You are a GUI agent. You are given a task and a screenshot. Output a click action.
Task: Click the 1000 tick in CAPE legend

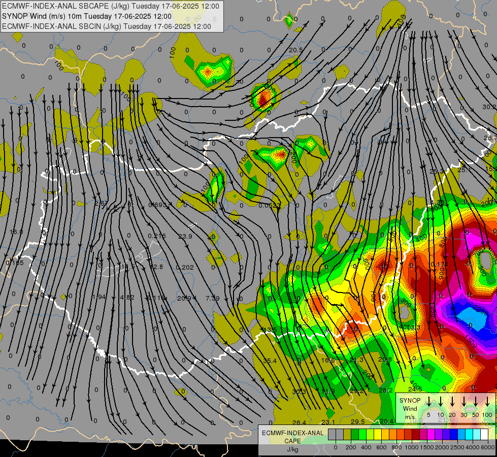click(x=411, y=447)
